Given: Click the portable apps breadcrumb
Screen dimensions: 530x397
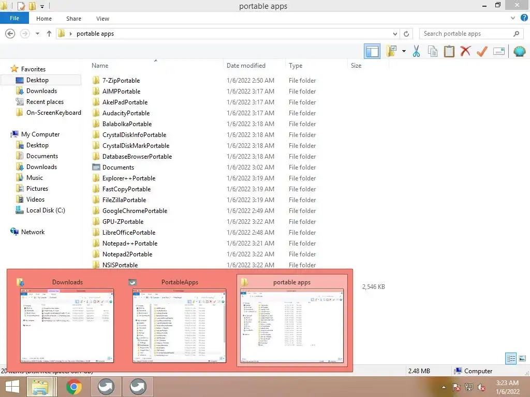Looking at the screenshot, I should [95, 34].
